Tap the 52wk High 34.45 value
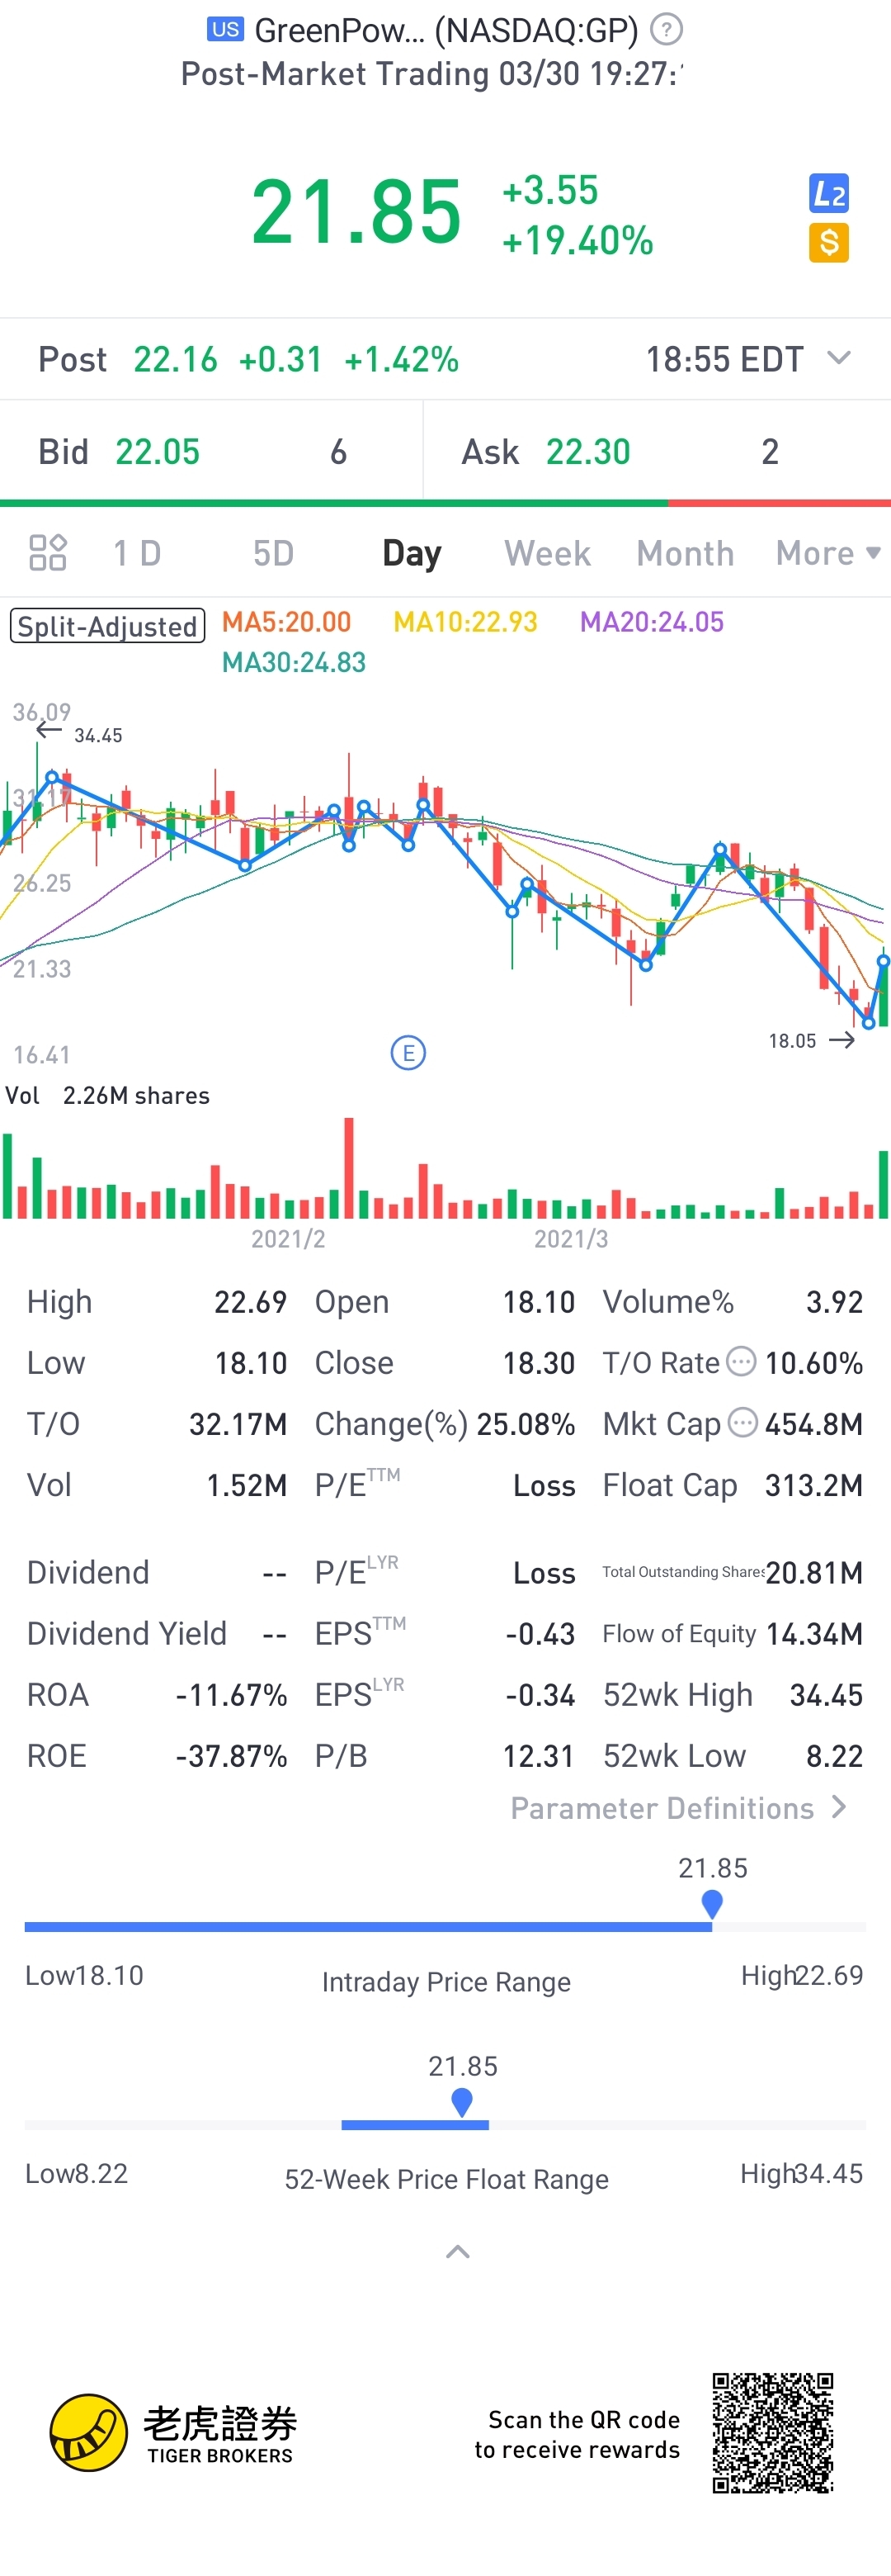 (826, 1695)
